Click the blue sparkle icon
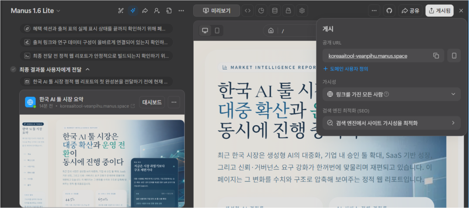 133,11
